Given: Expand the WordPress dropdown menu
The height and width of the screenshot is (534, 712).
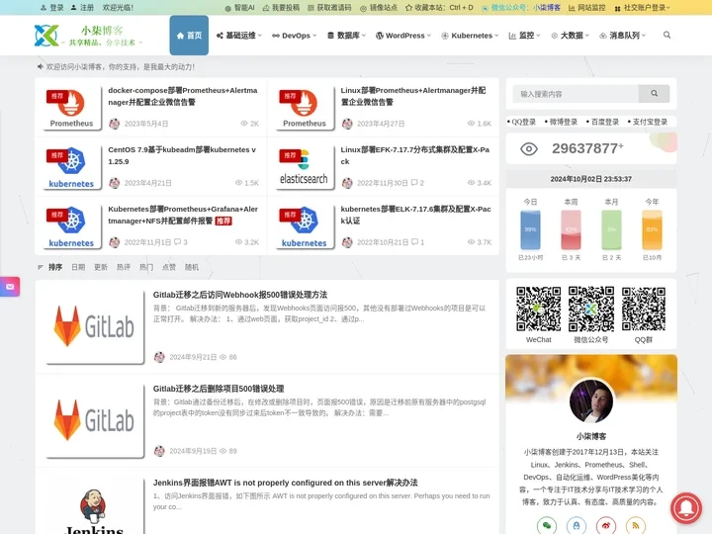Looking at the screenshot, I should point(403,36).
